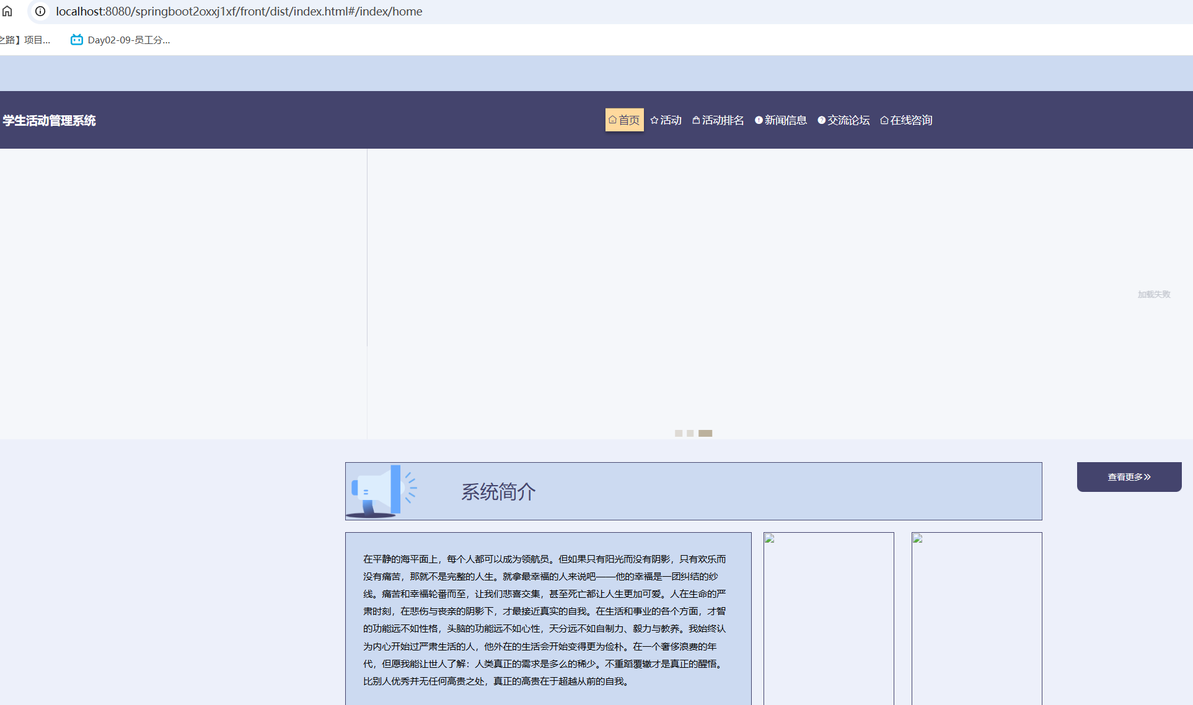This screenshot has width=1193, height=705.
Task: Go to 交流论坛 page
Action: click(848, 120)
